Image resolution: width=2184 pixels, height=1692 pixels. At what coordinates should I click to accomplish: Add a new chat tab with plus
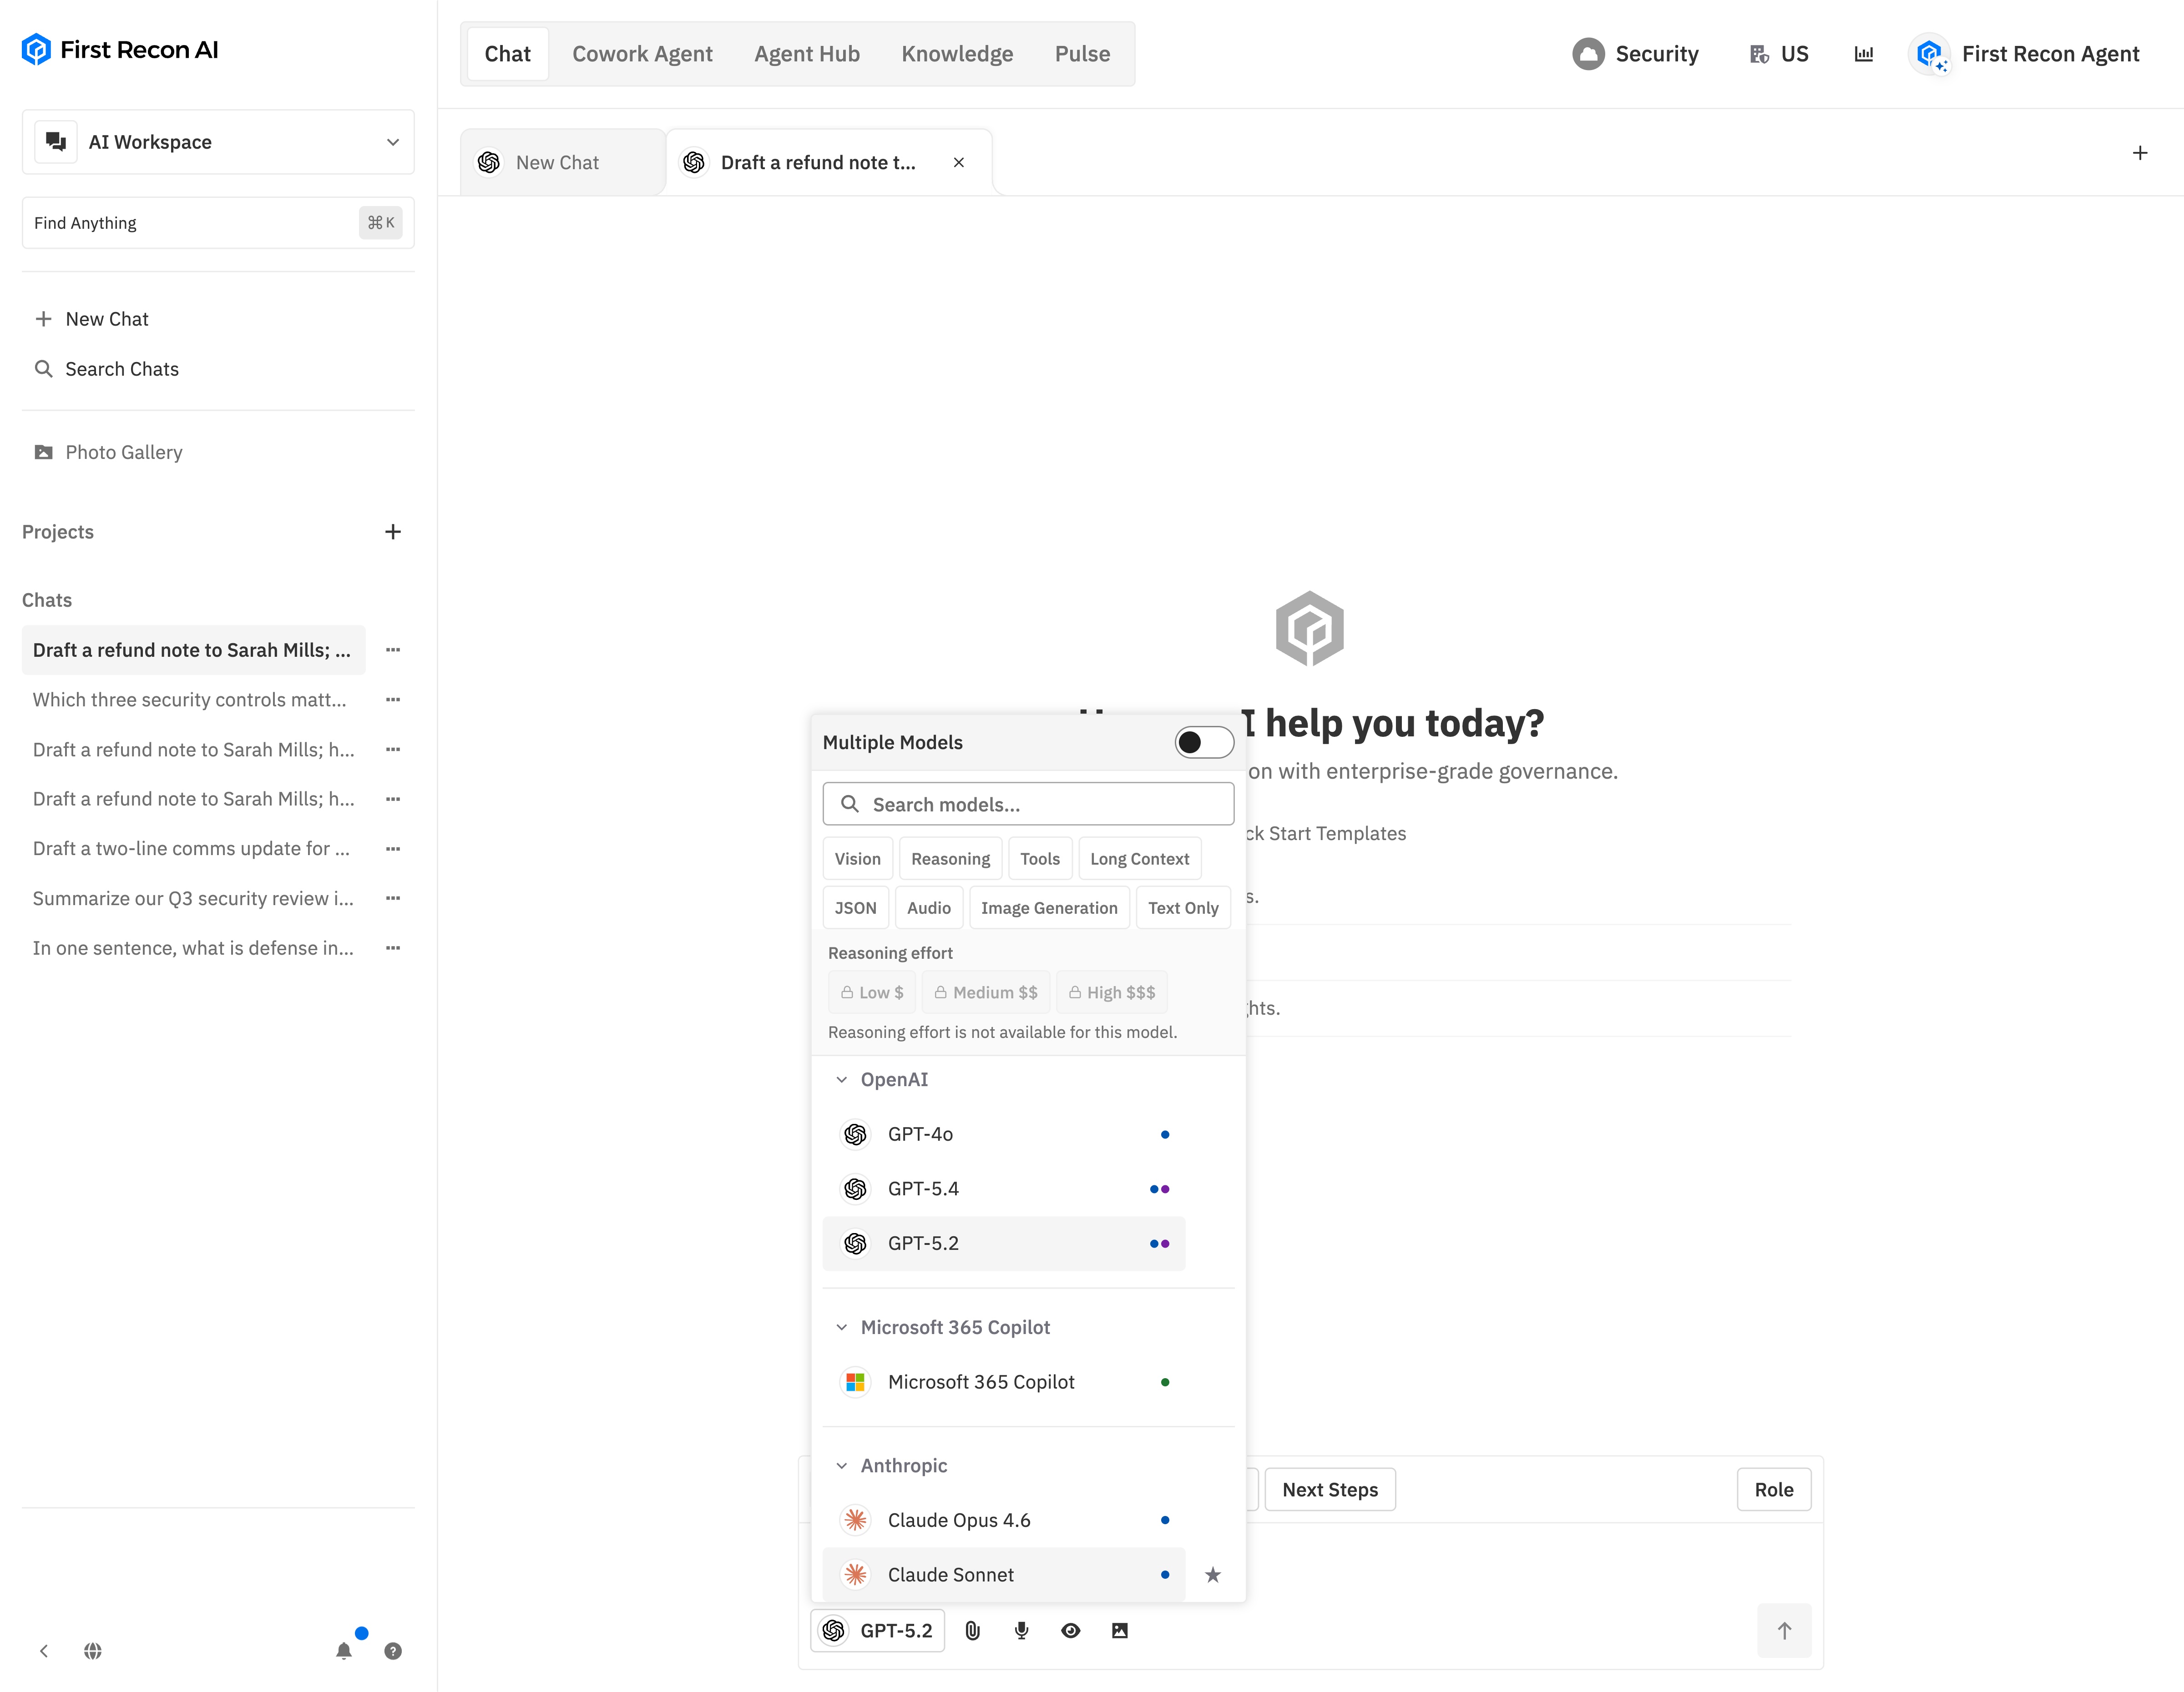[x=2140, y=153]
